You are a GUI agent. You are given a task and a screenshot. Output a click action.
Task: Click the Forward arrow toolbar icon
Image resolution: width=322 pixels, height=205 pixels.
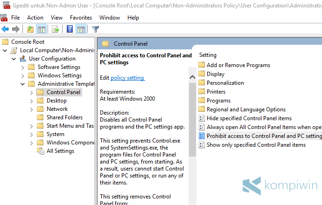(x=16, y=29)
